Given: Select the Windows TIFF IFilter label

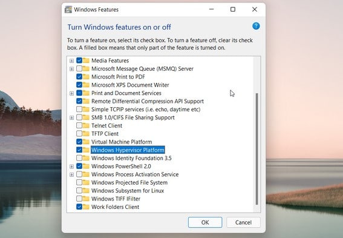Looking at the screenshot, I should click(x=116, y=199).
